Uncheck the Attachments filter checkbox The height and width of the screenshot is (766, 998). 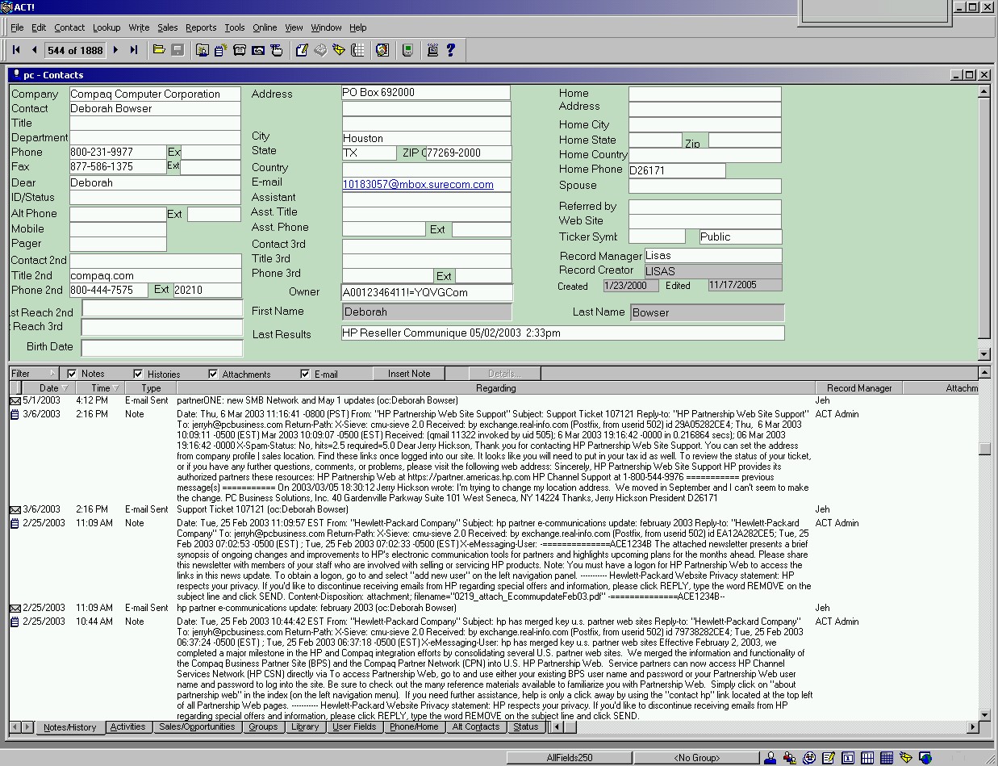pyautogui.click(x=213, y=374)
